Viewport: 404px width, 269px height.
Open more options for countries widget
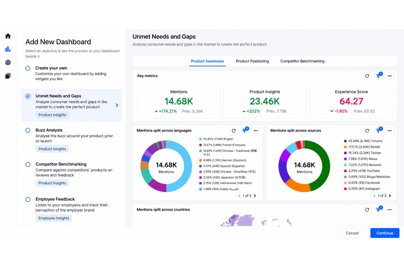(x=390, y=210)
